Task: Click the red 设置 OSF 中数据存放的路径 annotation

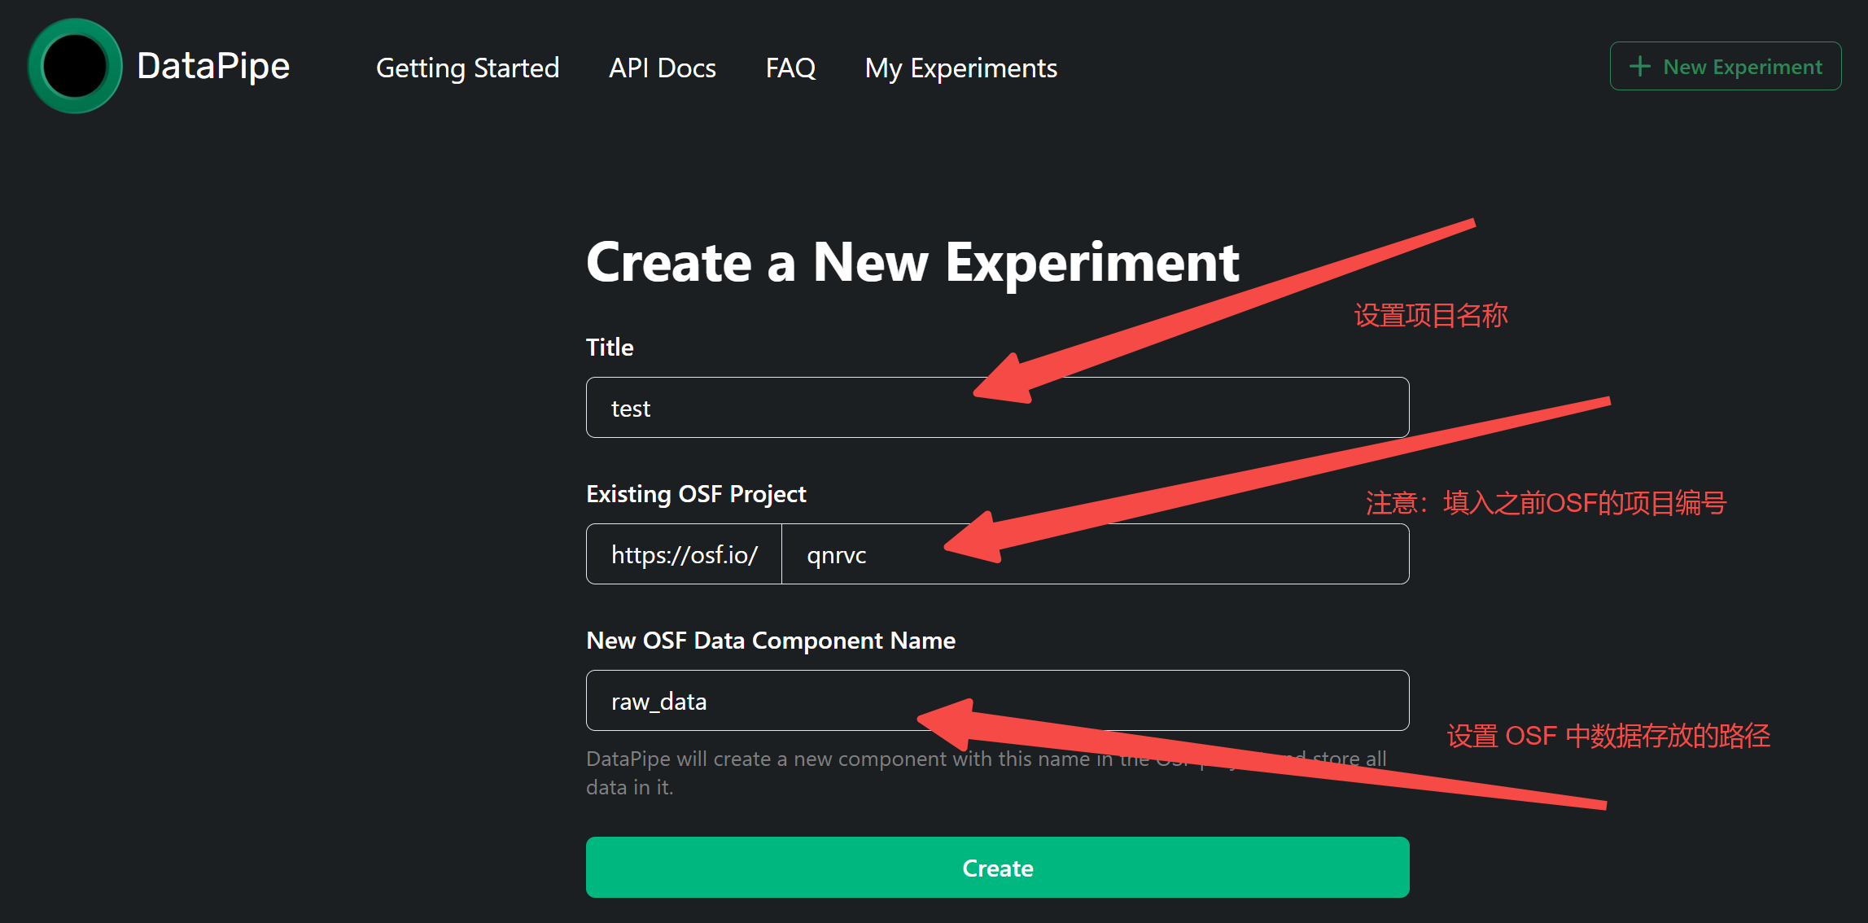Action: coord(1608,736)
